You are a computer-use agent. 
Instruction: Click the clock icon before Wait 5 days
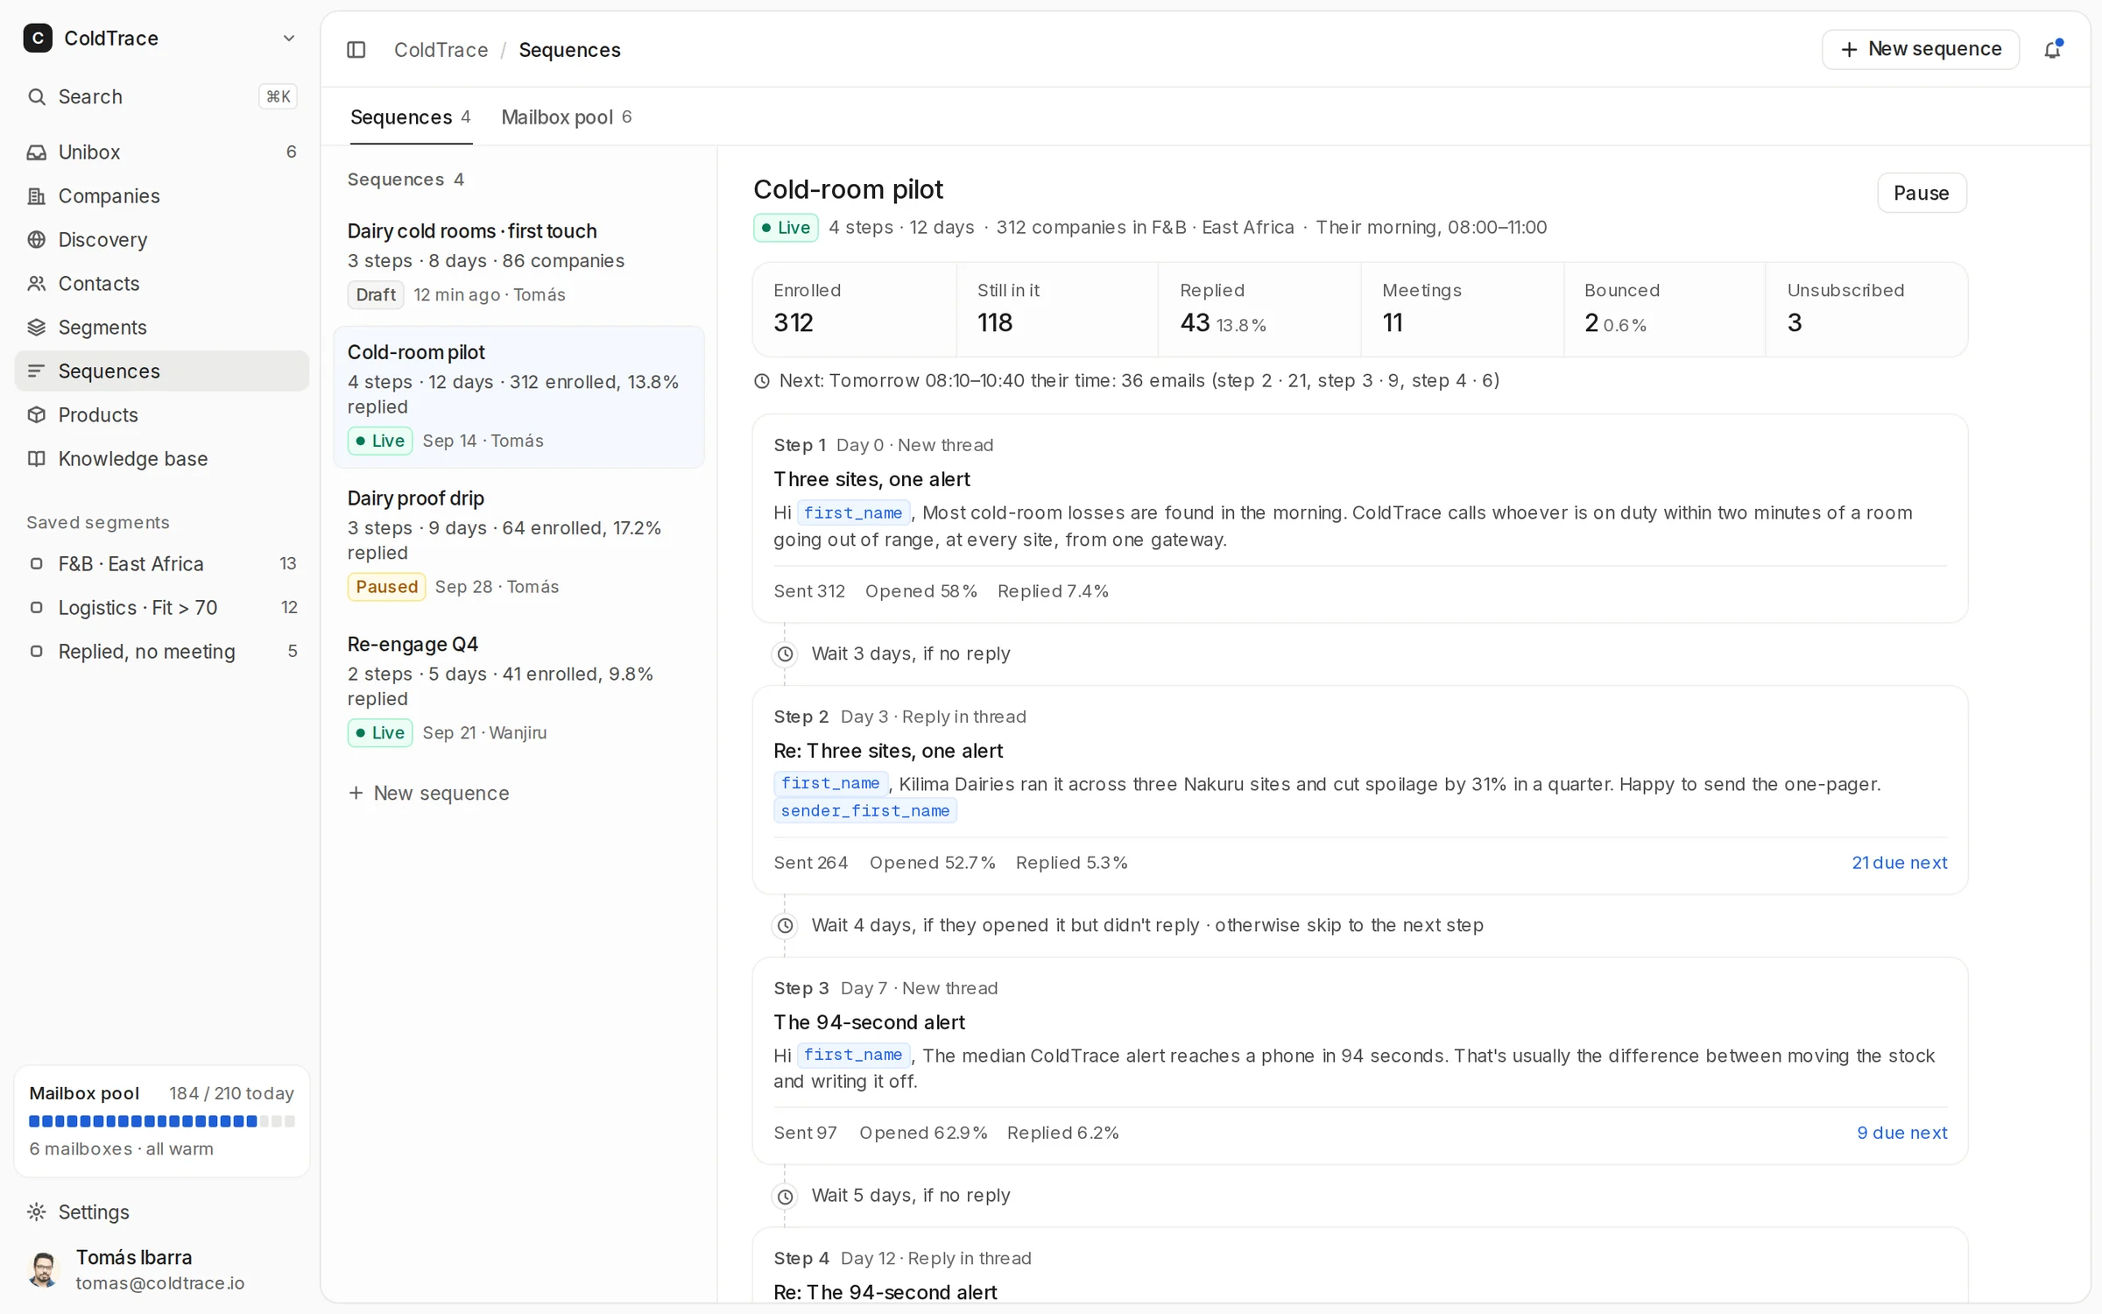point(786,1196)
